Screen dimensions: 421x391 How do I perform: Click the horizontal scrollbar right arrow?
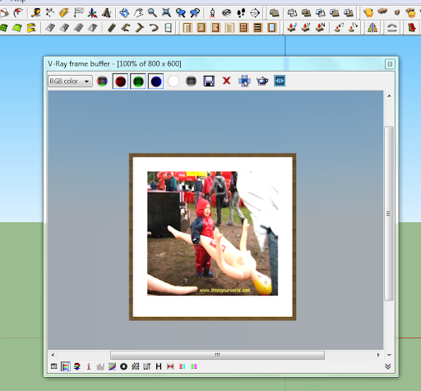point(378,355)
